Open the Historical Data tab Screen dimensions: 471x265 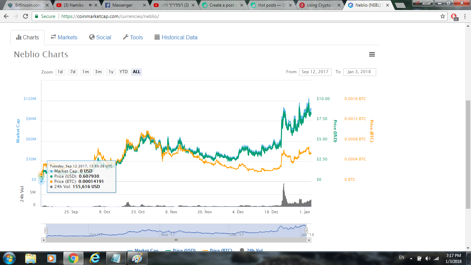[176, 37]
